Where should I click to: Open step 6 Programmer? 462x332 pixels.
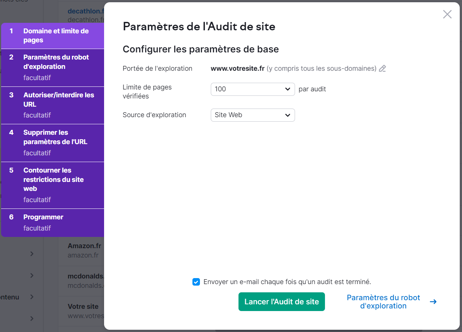coord(52,222)
